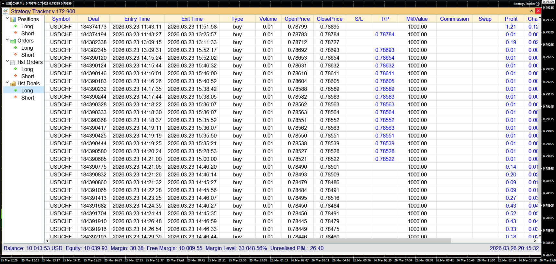Click the horizontal scrollbar right arrow
The image size is (556, 264).
coord(535,241)
